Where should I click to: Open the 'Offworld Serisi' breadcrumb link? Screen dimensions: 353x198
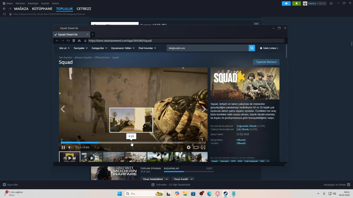click(x=102, y=57)
